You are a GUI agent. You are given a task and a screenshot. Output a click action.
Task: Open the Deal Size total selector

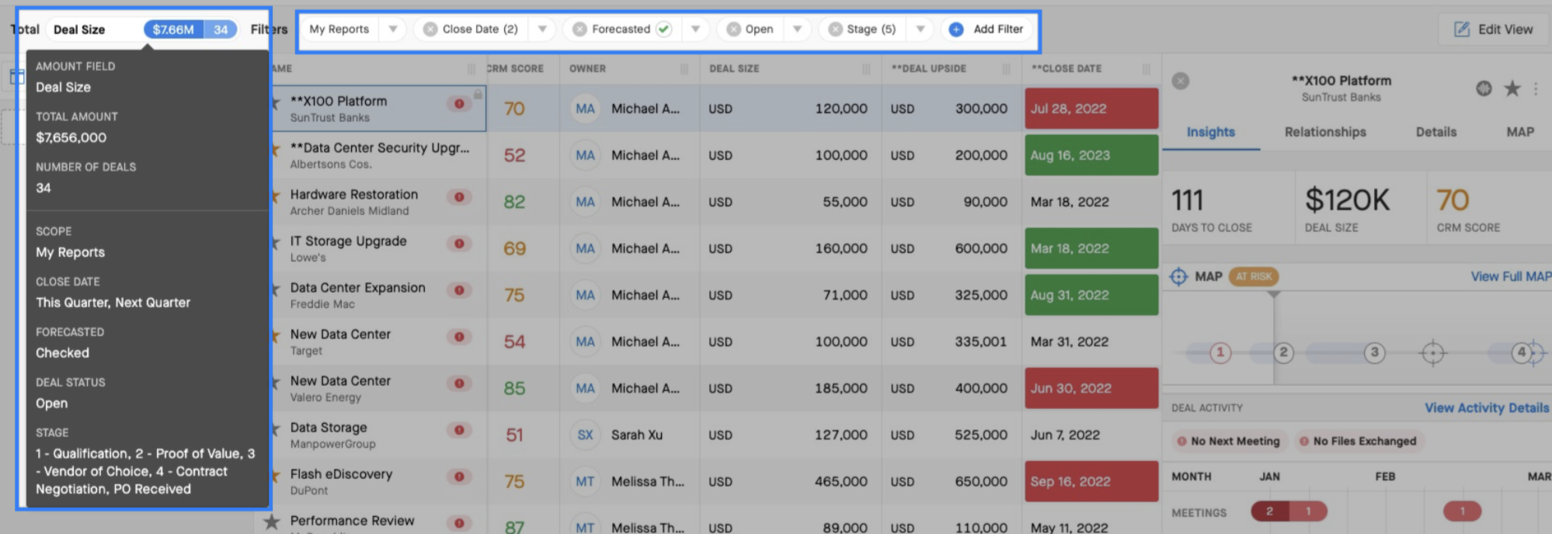(x=141, y=29)
